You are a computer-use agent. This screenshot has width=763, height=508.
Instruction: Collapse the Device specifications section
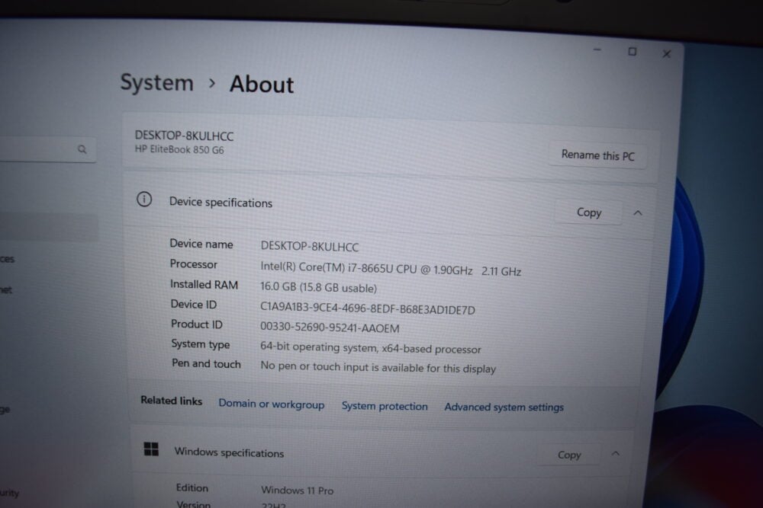coord(638,212)
